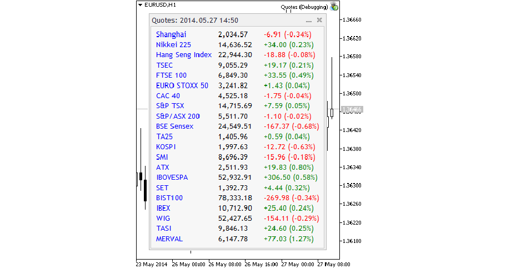This screenshot has height=269, width=511.
Task: Open the BSE Sensex index link
Action: click(x=174, y=126)
